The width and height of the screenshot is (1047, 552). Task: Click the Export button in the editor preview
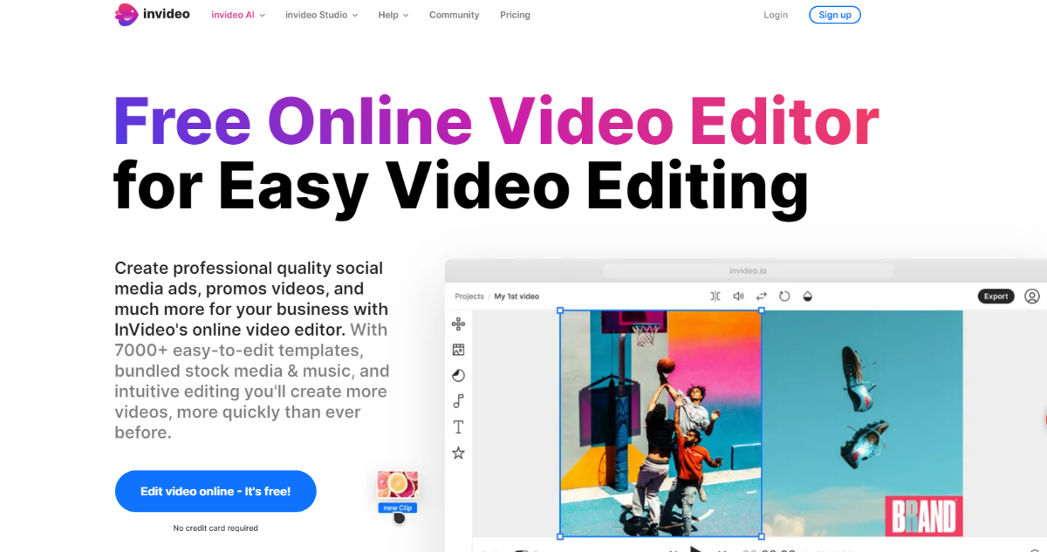pos(996,296)
